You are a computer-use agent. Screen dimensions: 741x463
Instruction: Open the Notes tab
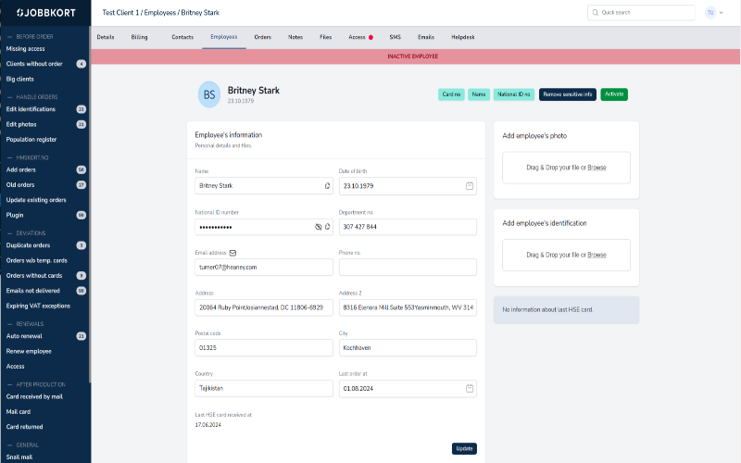coord(295,37)
